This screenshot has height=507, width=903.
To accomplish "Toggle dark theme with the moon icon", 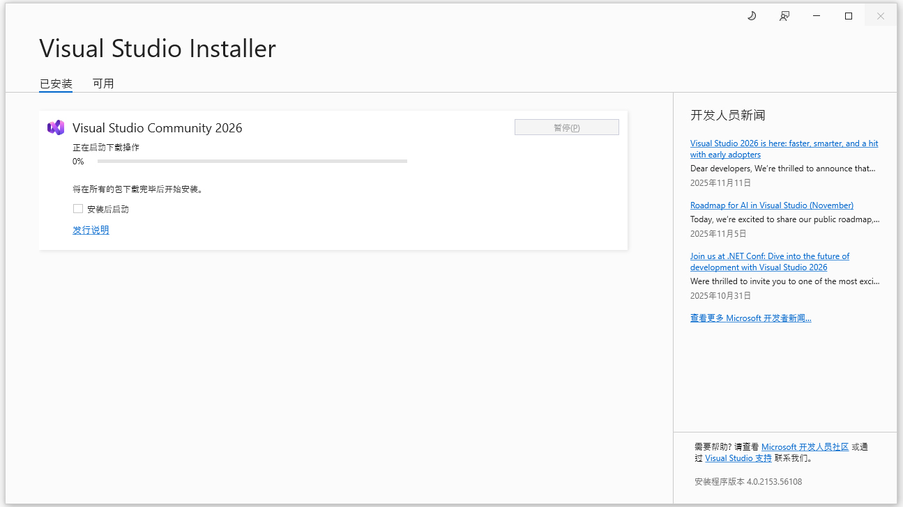I will coord(751,15).
